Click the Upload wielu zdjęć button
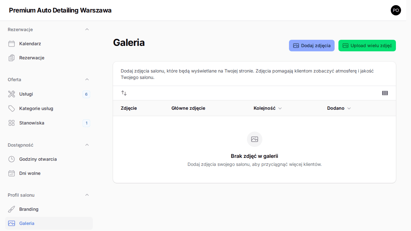 (367, 46)
